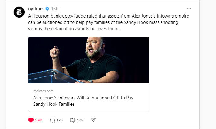Click the blue verified badge

[x=47, y=9]
